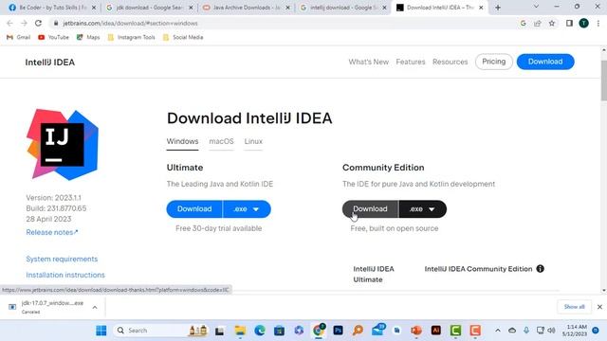Go forward in browser history

click(24, 23)
